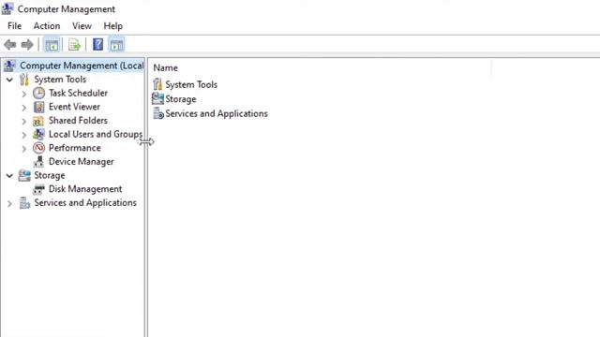Expand Services and Applications tree node

(9, 204)
